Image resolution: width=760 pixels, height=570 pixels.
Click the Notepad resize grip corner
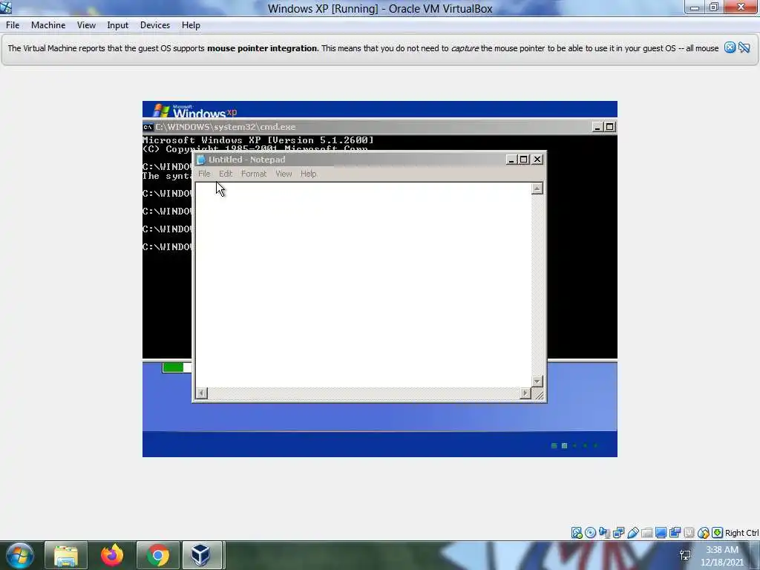tap(539, 394)
